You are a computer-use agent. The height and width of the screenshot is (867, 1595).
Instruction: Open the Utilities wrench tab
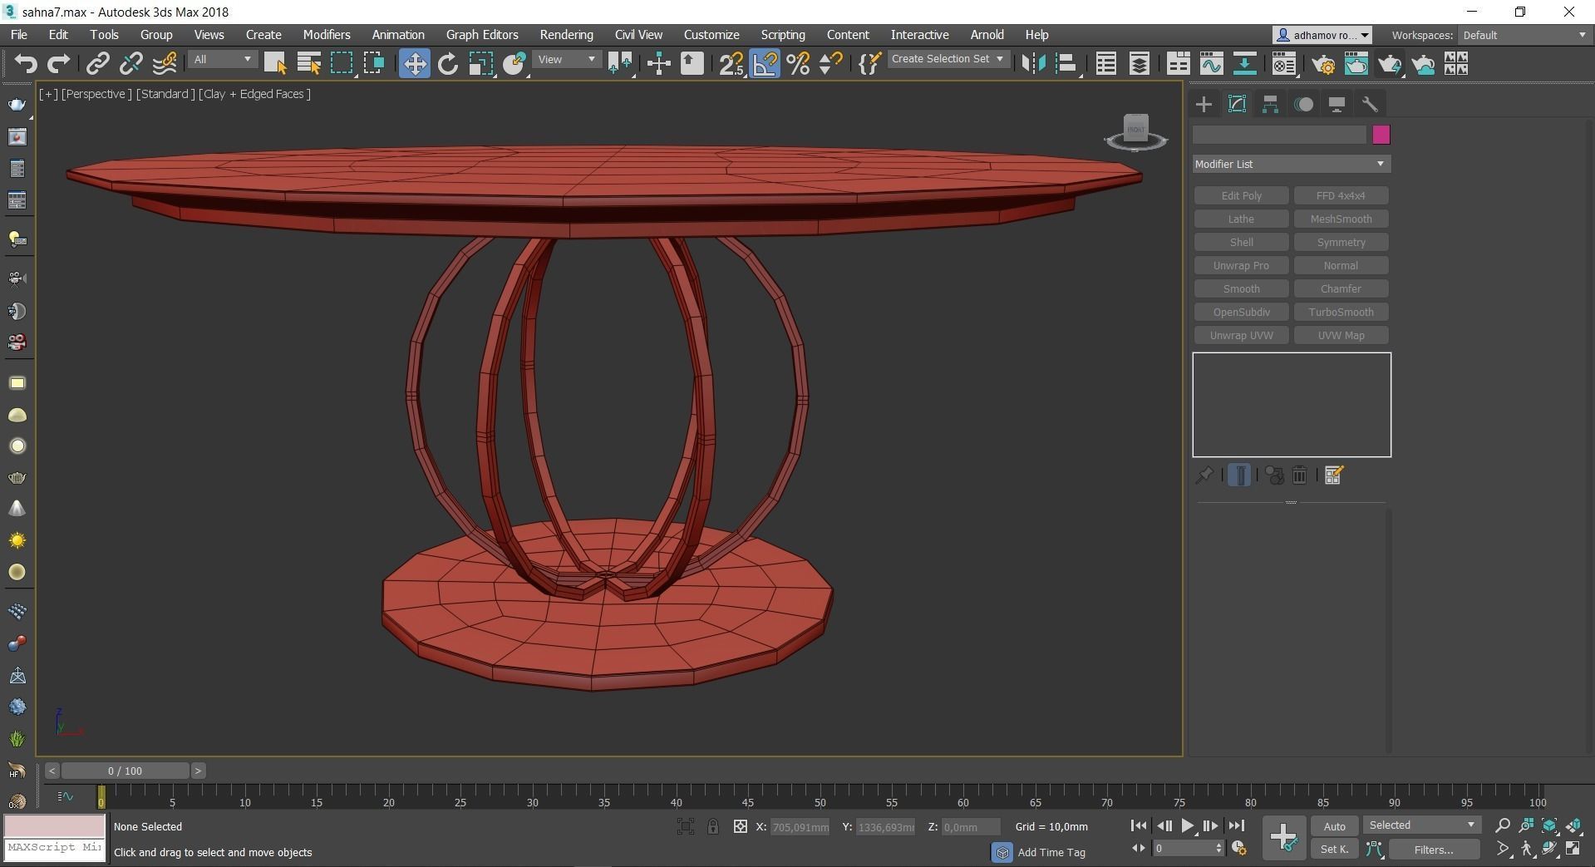(1370, 104)
